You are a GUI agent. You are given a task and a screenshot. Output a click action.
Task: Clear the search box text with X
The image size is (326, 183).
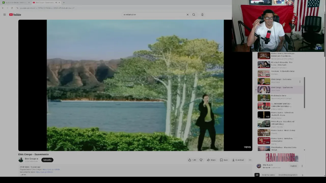coord(187,14)
